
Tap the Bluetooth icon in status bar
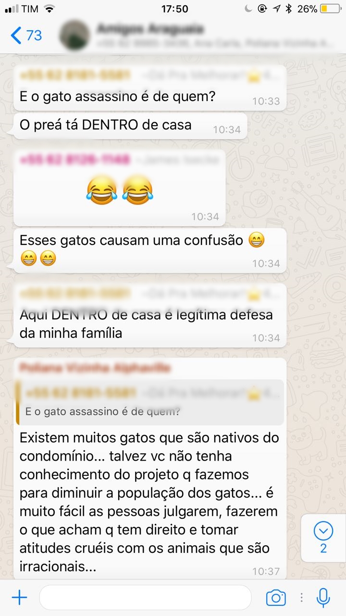[288, 9]
